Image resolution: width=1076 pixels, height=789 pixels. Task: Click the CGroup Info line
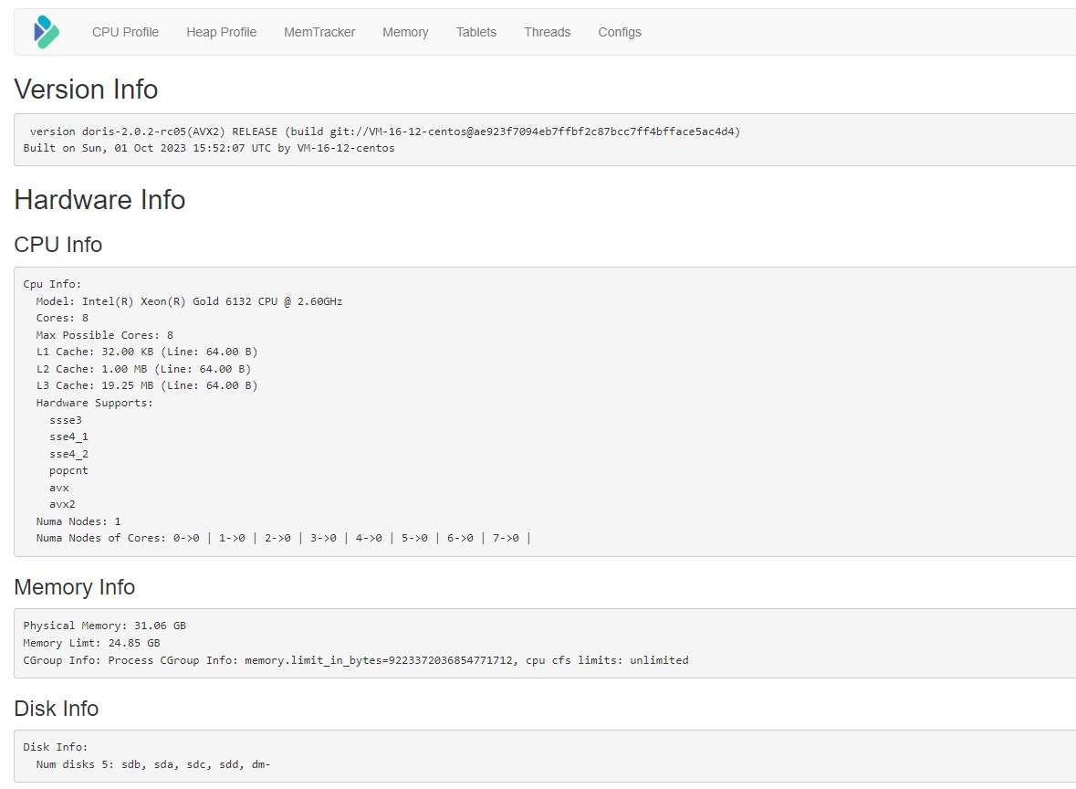(356, 660)
